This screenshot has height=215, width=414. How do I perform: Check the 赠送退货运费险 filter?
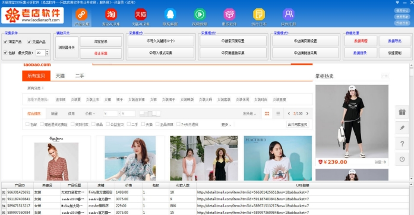(42, 124)
